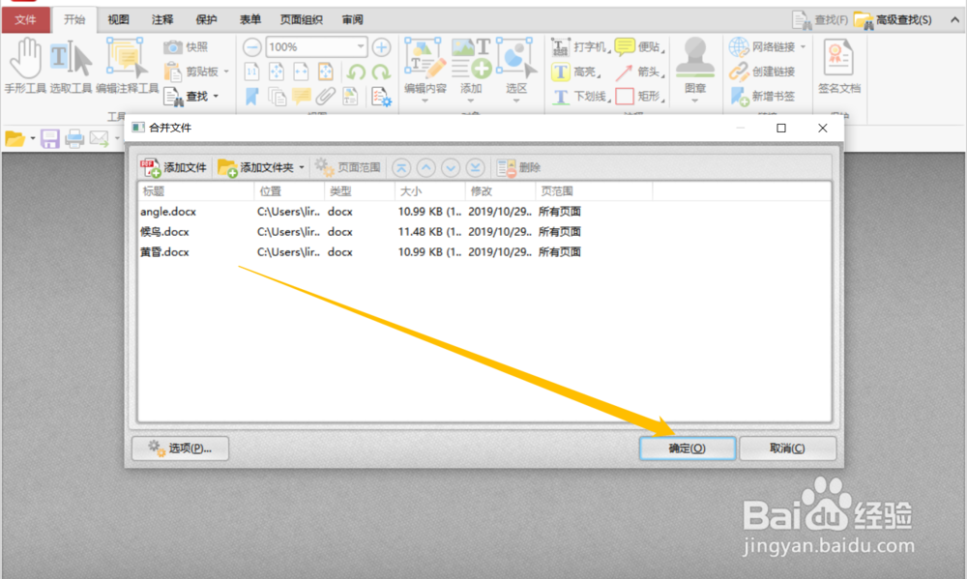
Task: Click the 页面范围 page range button
Action: 348,167
